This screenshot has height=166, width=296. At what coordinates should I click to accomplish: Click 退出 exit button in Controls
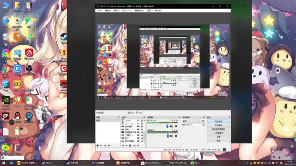pos(219,141)
